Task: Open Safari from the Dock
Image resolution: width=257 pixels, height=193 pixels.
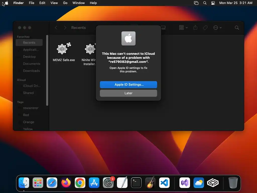Action: click(52, 183)
